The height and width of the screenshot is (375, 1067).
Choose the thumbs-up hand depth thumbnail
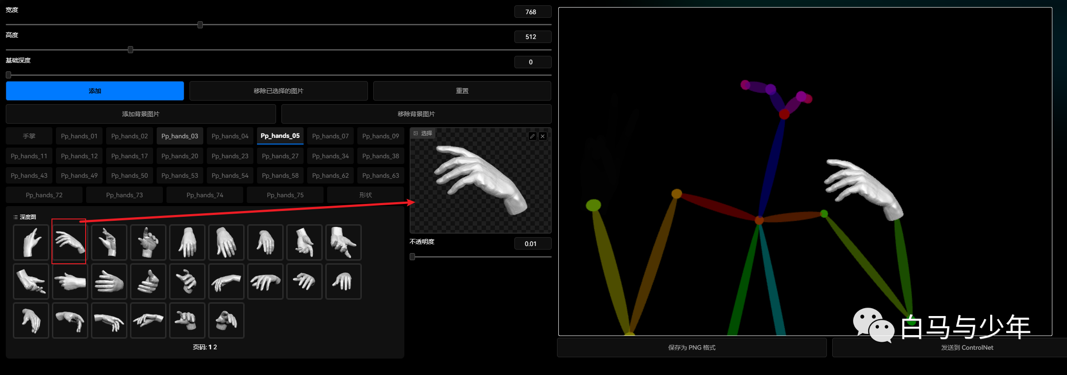[x=148, y=281]
